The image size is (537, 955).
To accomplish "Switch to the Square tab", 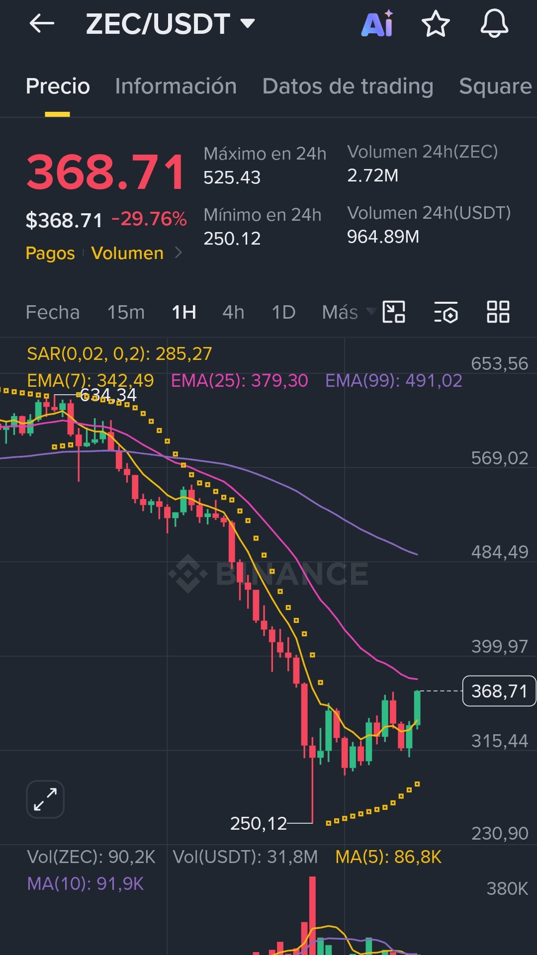I will coord(496,86).
